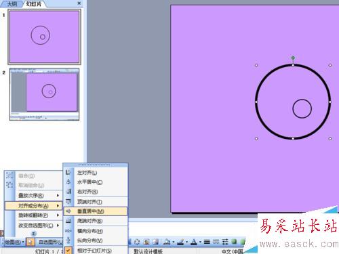
Task: Open shadow style icon
Action: 234,242
